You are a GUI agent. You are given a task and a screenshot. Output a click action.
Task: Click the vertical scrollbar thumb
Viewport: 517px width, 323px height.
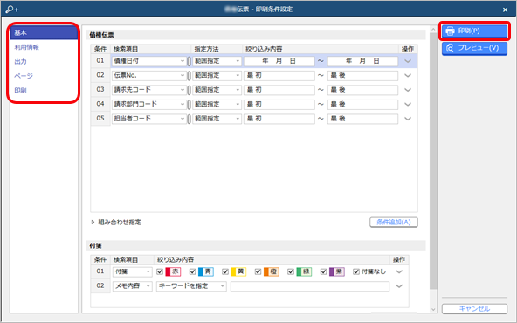pos(433,161)
